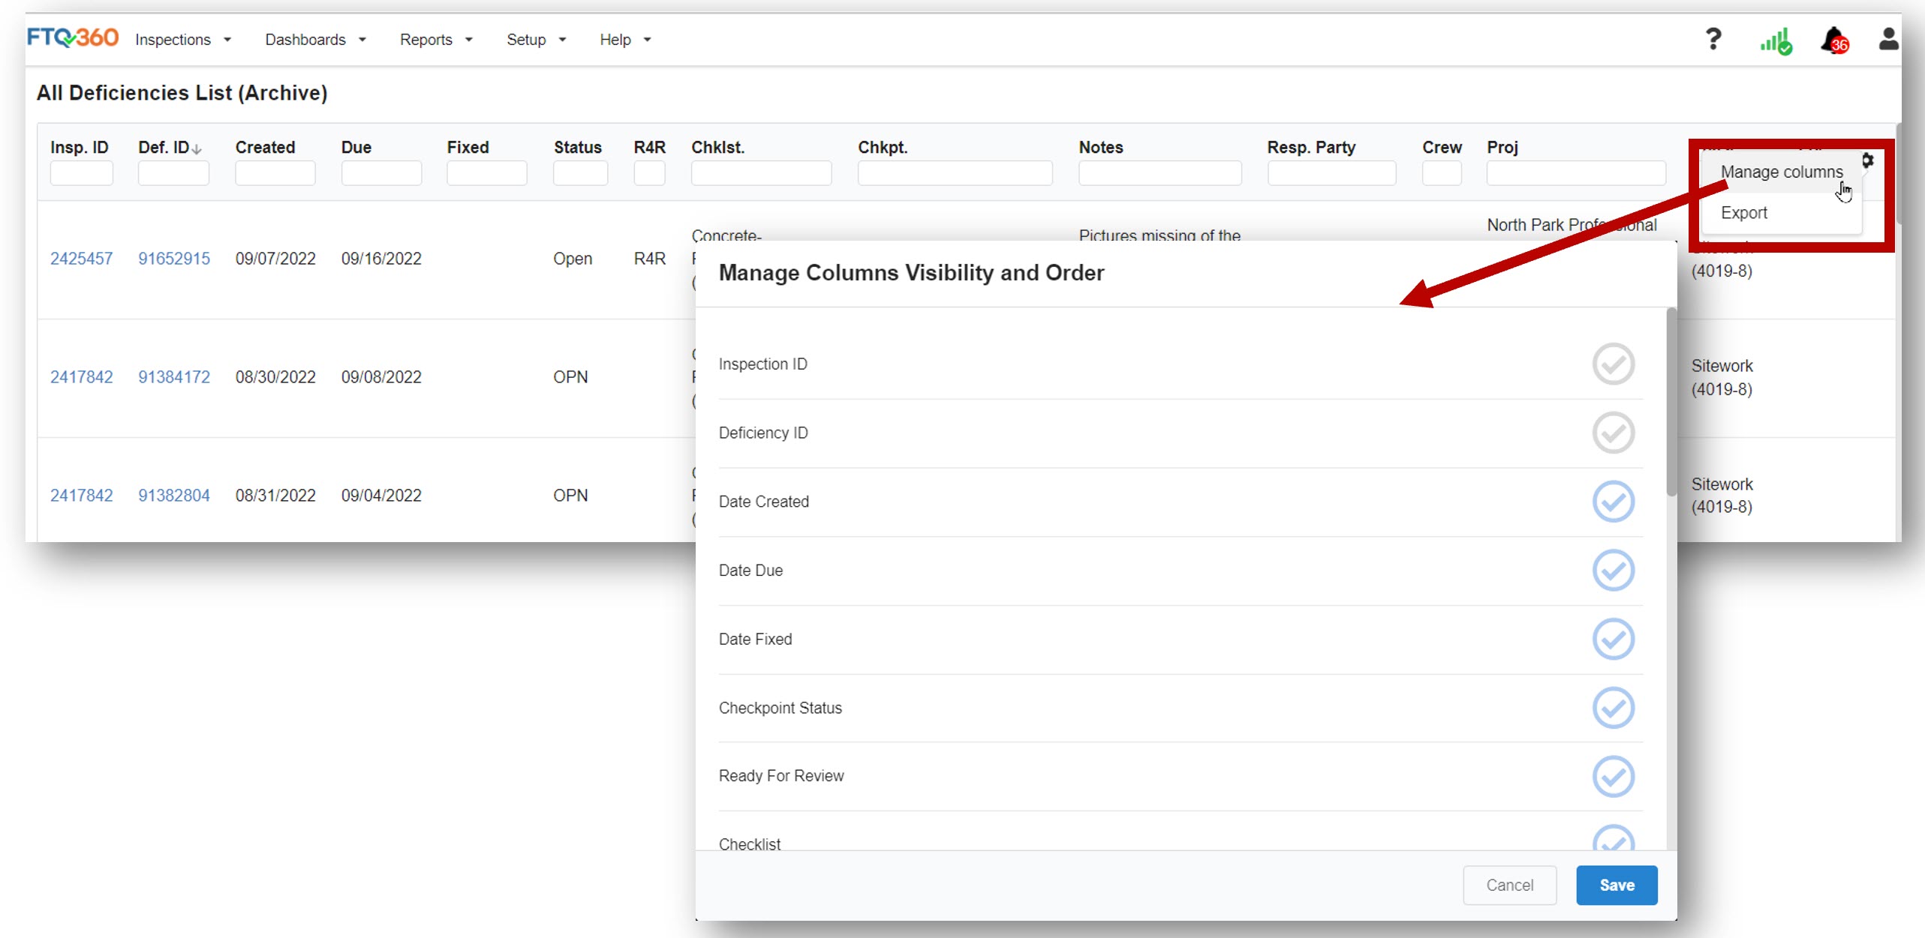Expand the Setup dropdown menu

click(x=536, y=40)
